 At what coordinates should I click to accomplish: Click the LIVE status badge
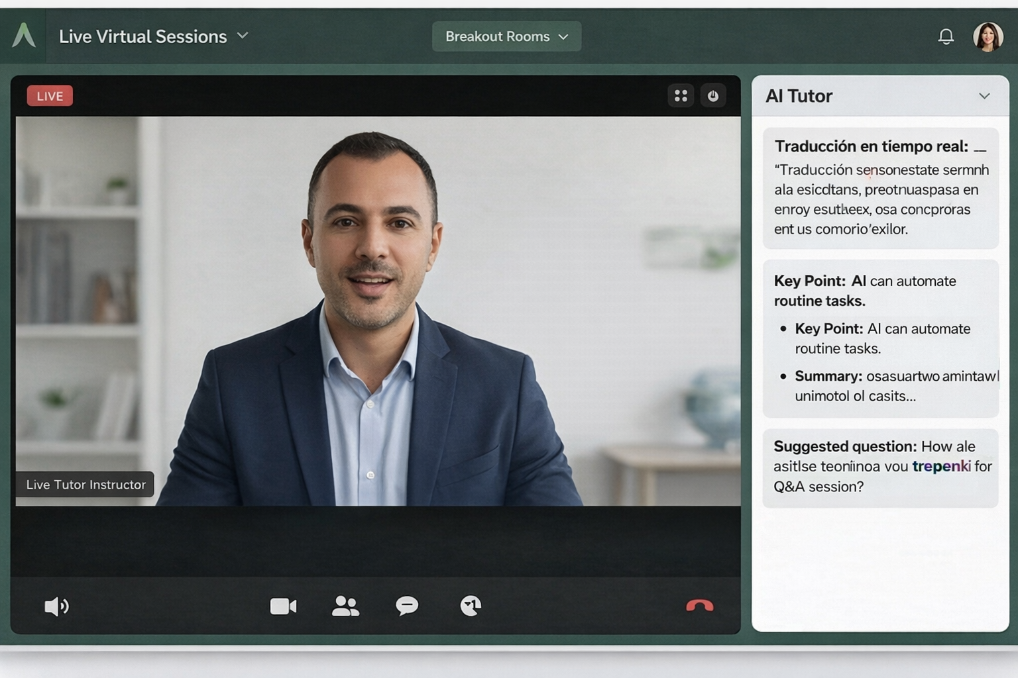tap(50, 96)
